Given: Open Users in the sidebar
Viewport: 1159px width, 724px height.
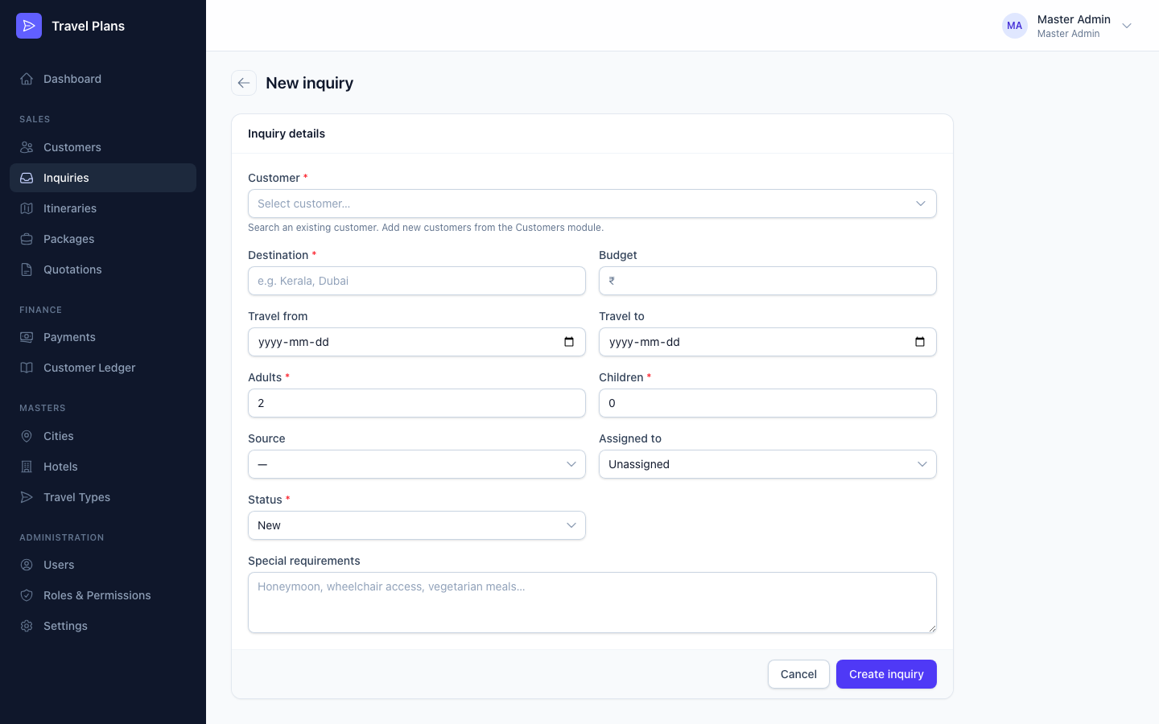Looking at the screenshot, I should coord(103,565).
